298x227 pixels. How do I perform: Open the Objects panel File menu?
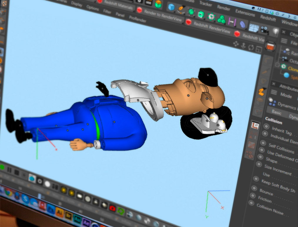click(294, 43)
